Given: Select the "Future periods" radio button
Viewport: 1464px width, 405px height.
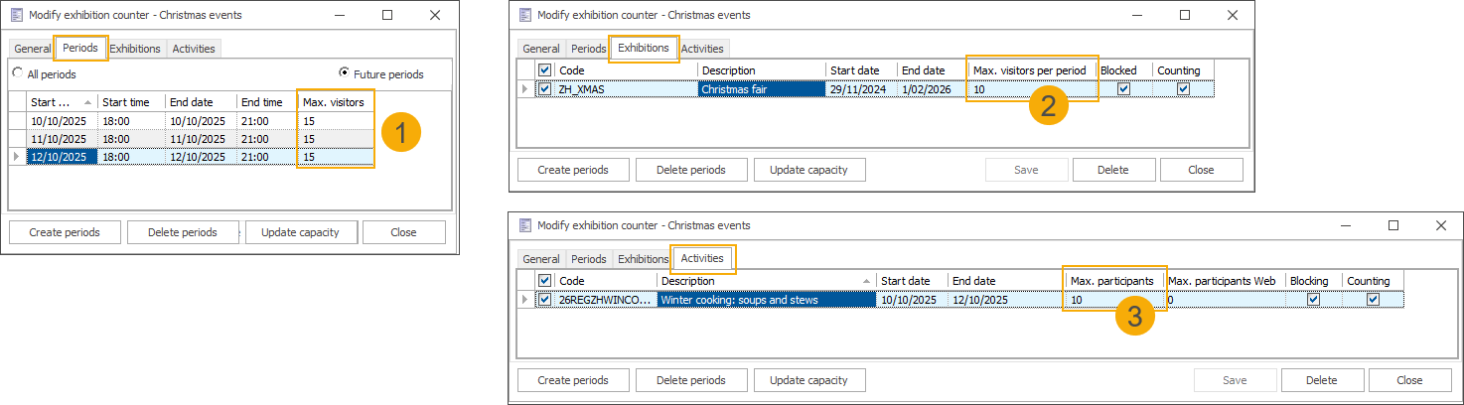Looking at the screenshot, I should click(x=344, y=73).
